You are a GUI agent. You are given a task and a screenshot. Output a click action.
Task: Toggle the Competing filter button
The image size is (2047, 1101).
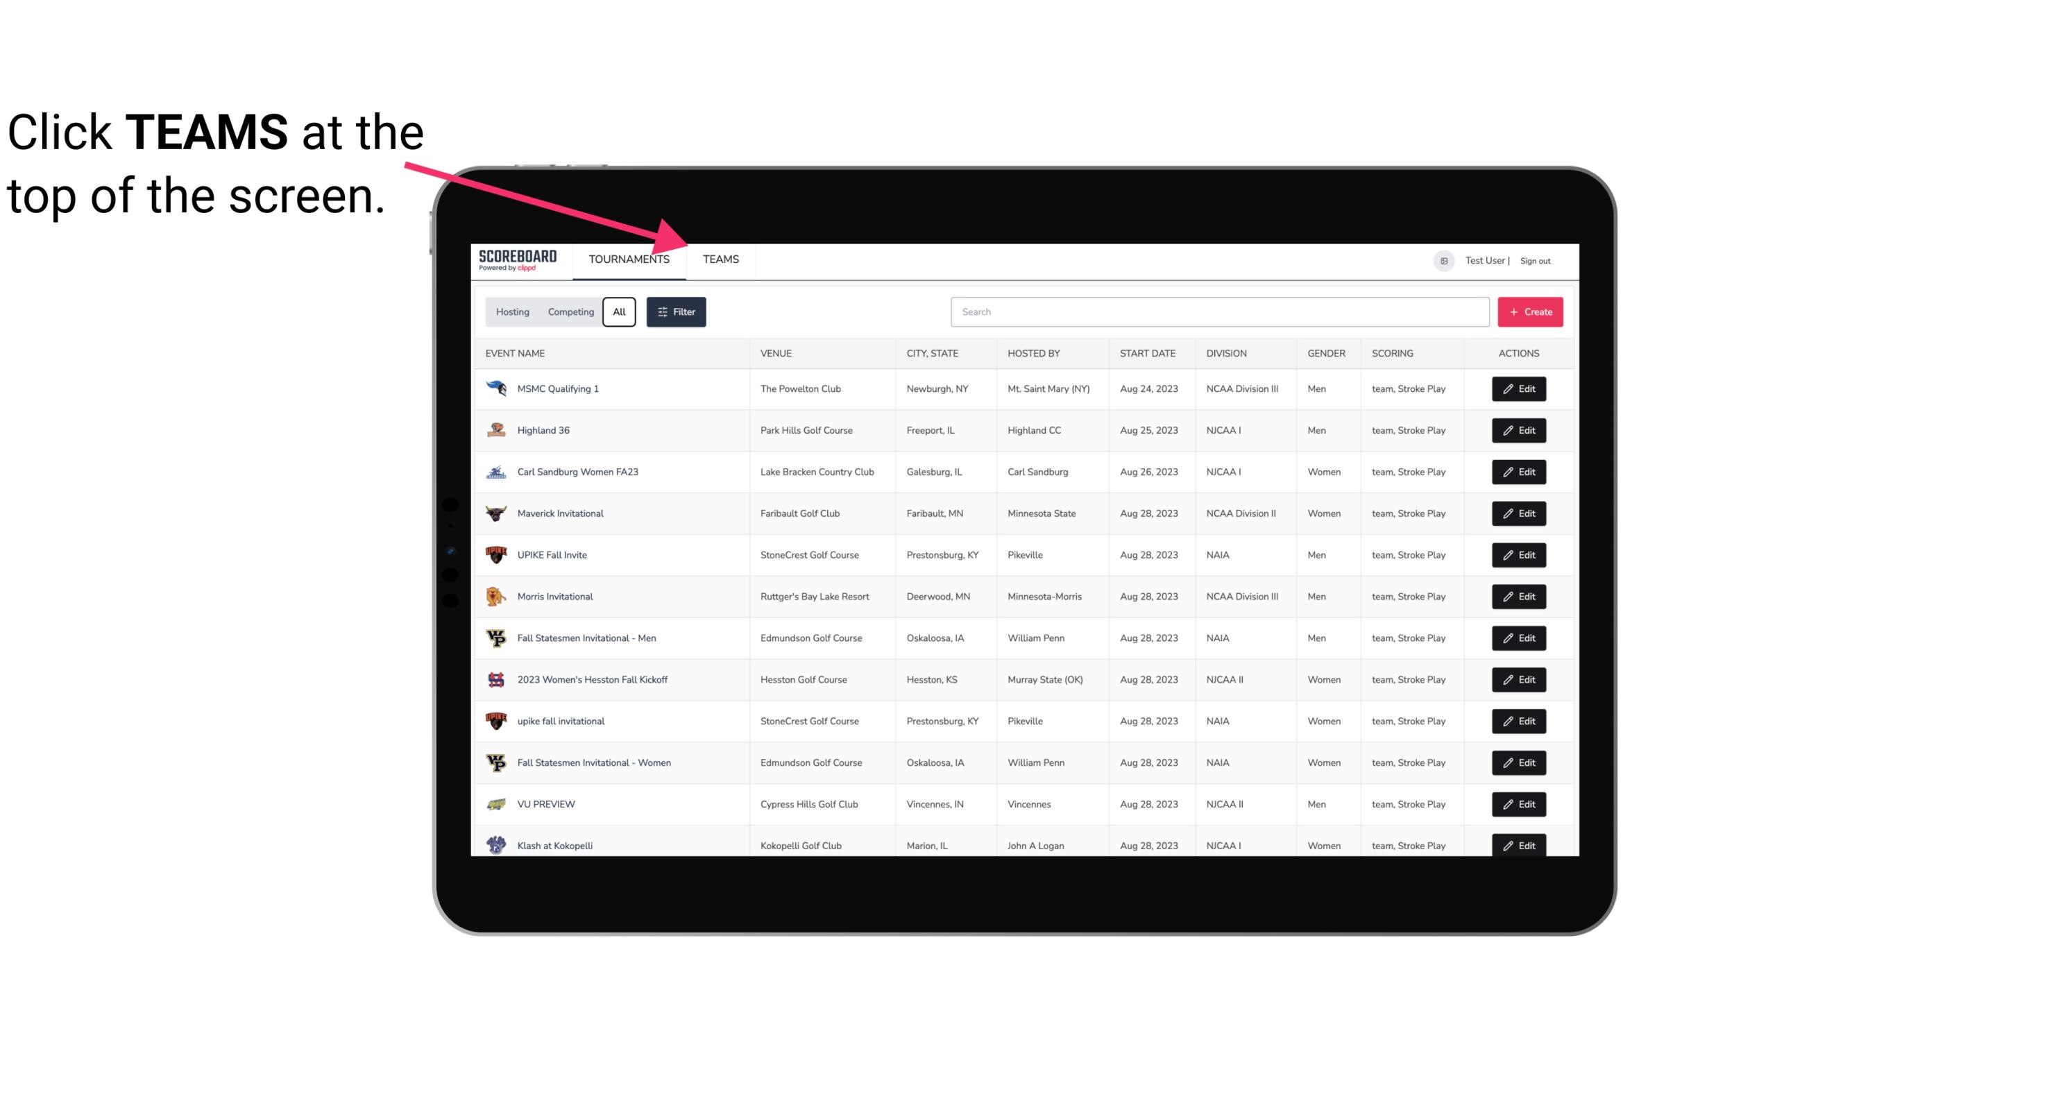tap(570, 312)
